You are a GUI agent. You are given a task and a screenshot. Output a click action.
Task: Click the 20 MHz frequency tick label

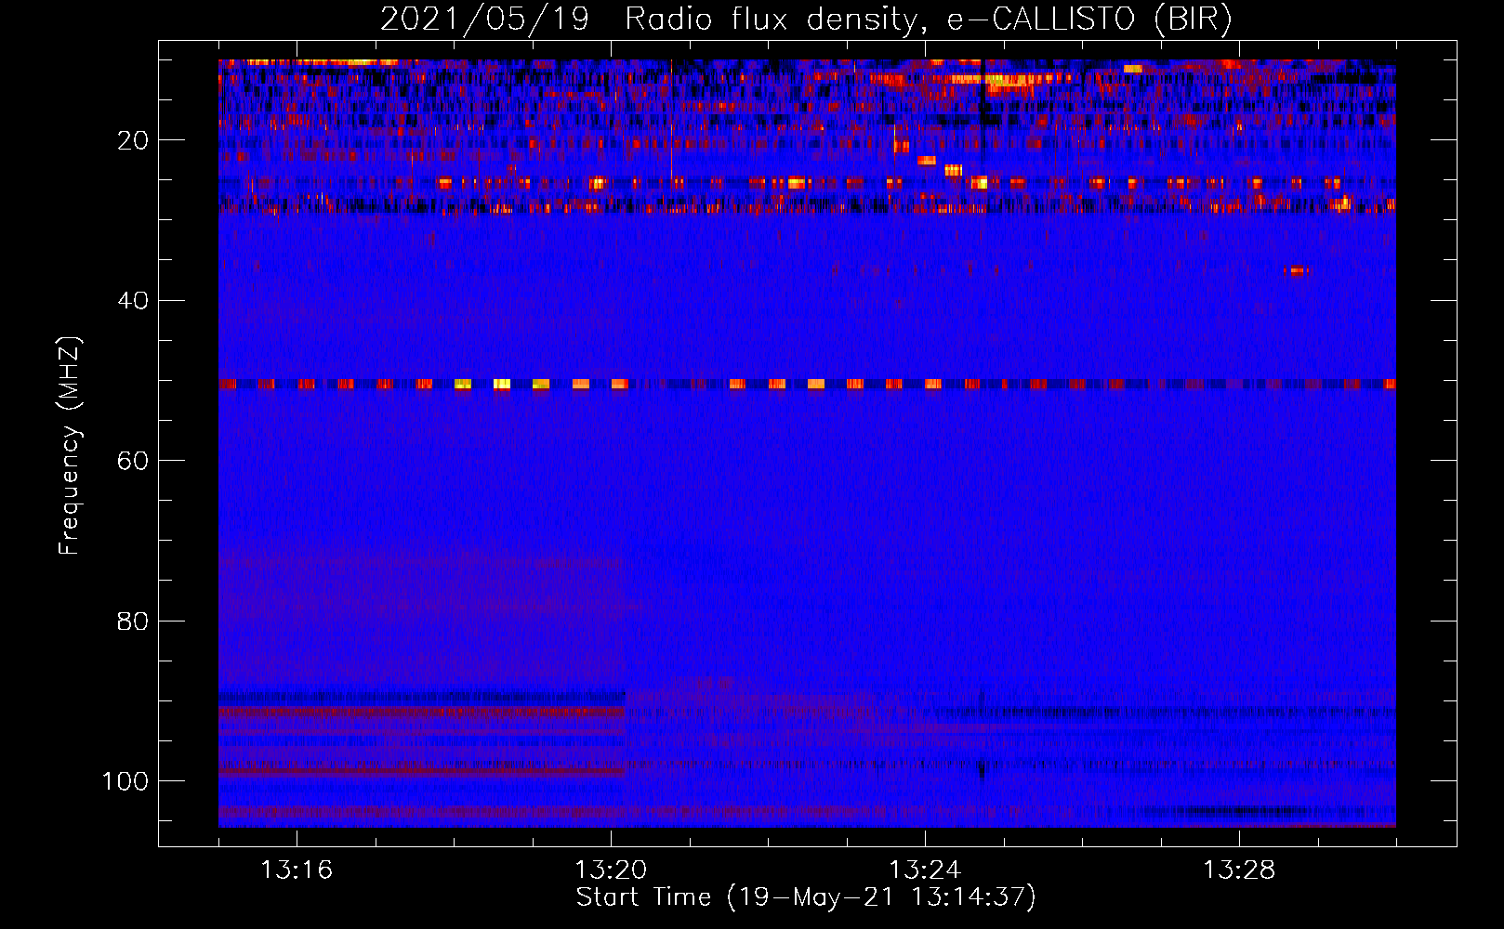pyautogui.click(x=133, y=140)
